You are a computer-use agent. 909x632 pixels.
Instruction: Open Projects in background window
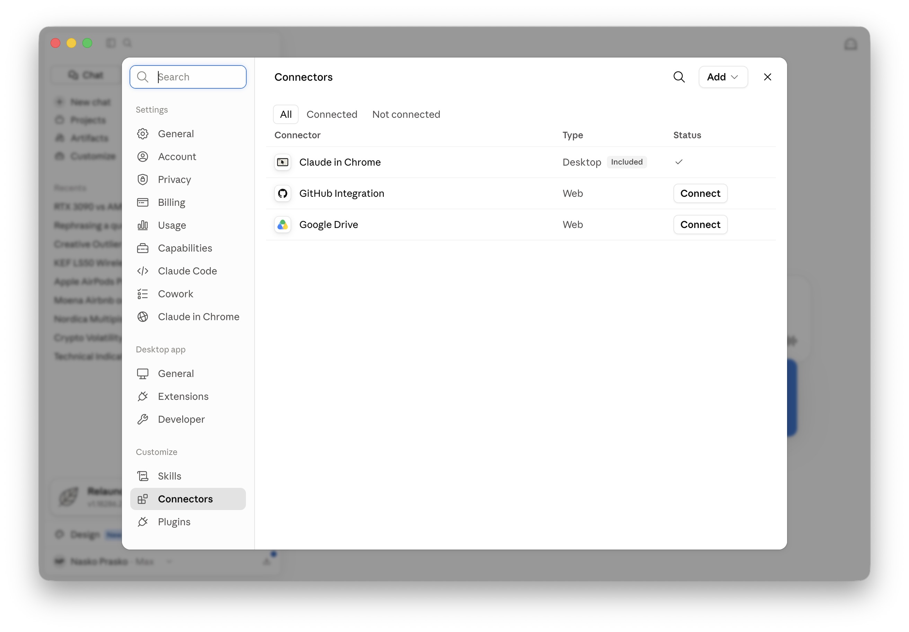pos(81,120)
